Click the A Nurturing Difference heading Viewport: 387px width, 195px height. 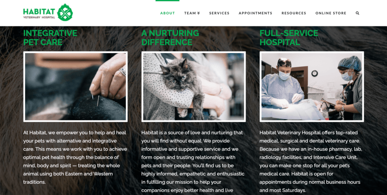170,37
